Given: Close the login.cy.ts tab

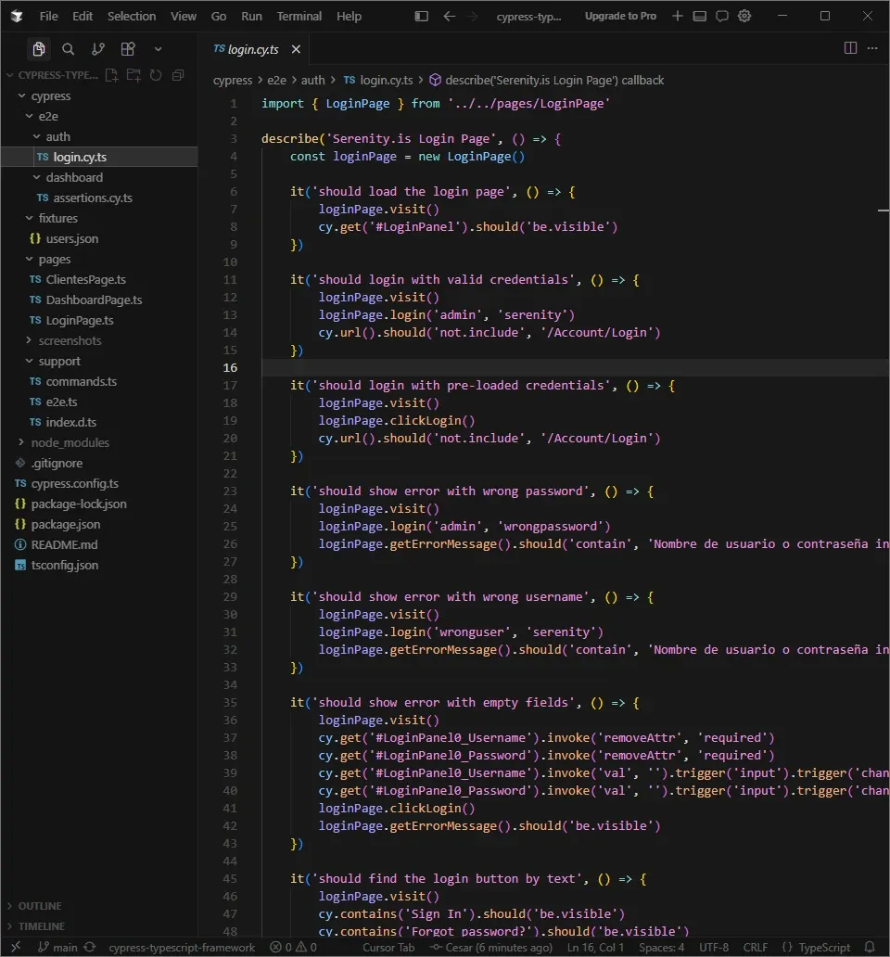Looking at the screenshot, I should [x=296, y=49].
